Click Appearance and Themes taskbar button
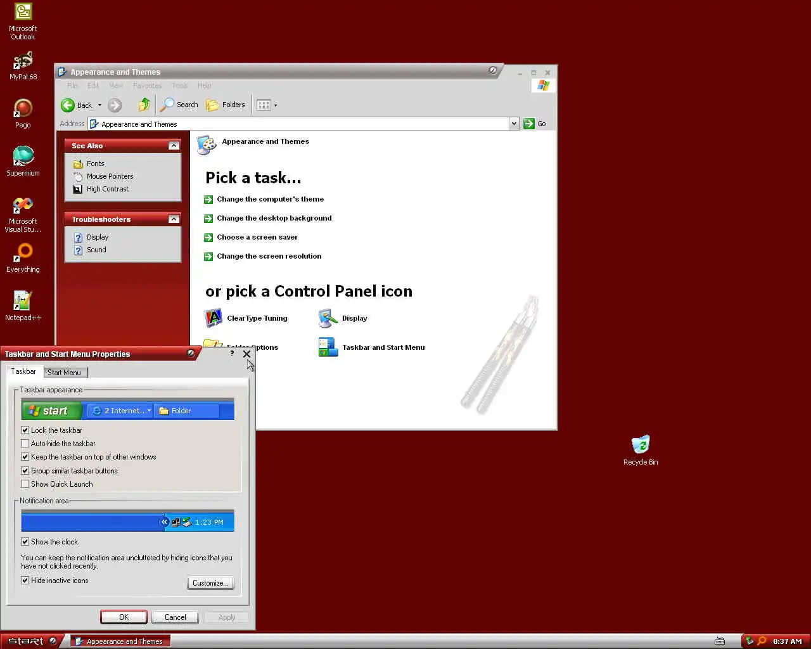 pyautogui.click(x=120, y=641)
